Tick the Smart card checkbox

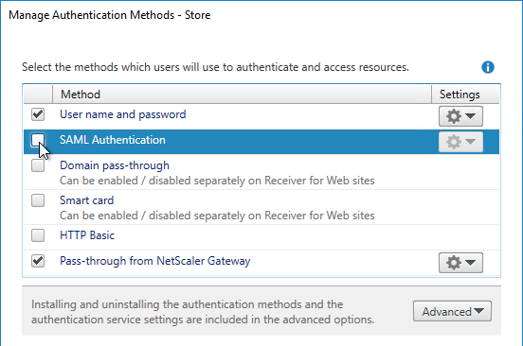pos(38,200)
